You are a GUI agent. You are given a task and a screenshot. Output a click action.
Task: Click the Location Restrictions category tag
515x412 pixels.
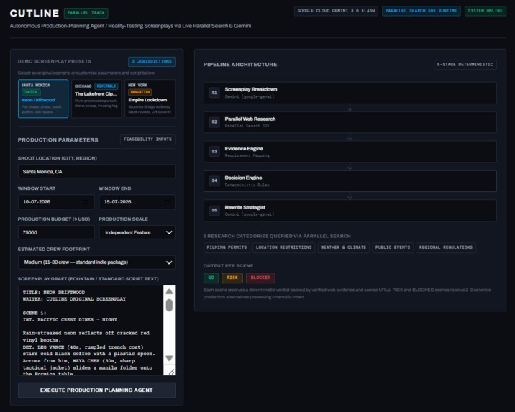point(284,247)
